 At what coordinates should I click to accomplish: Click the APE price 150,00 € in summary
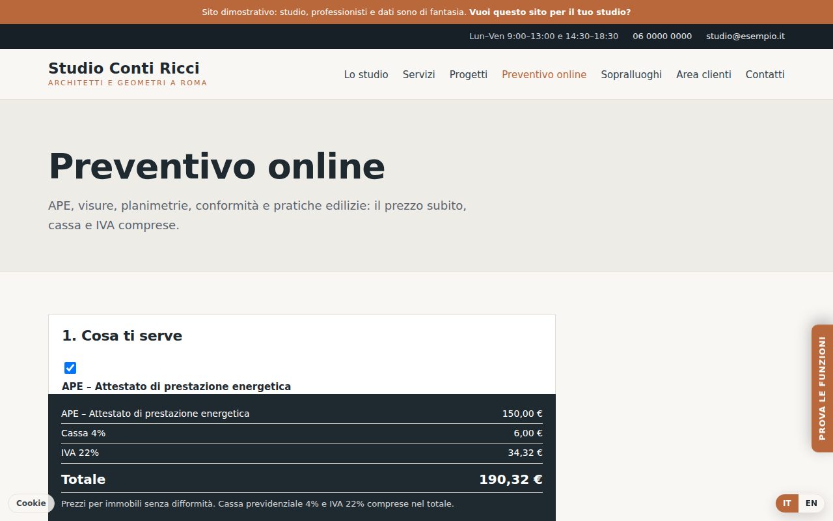[x=522, y=414]
